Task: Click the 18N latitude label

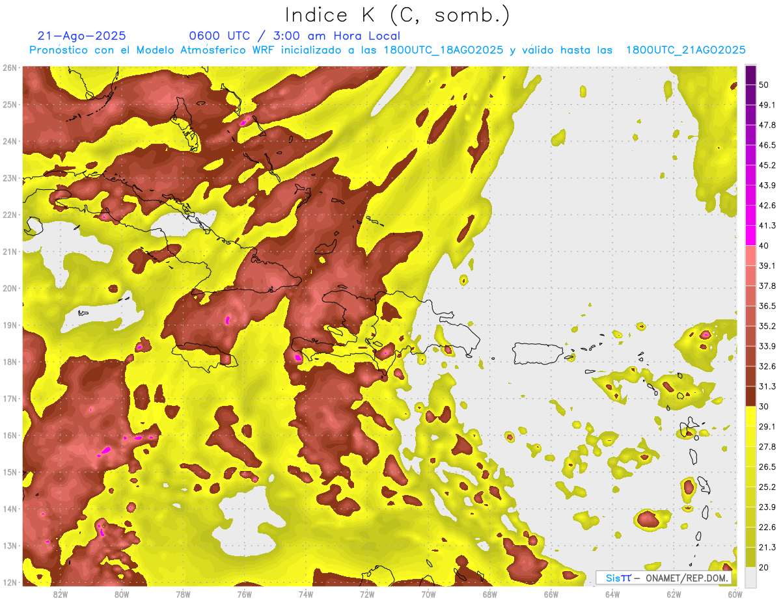Action: [10, 362]
